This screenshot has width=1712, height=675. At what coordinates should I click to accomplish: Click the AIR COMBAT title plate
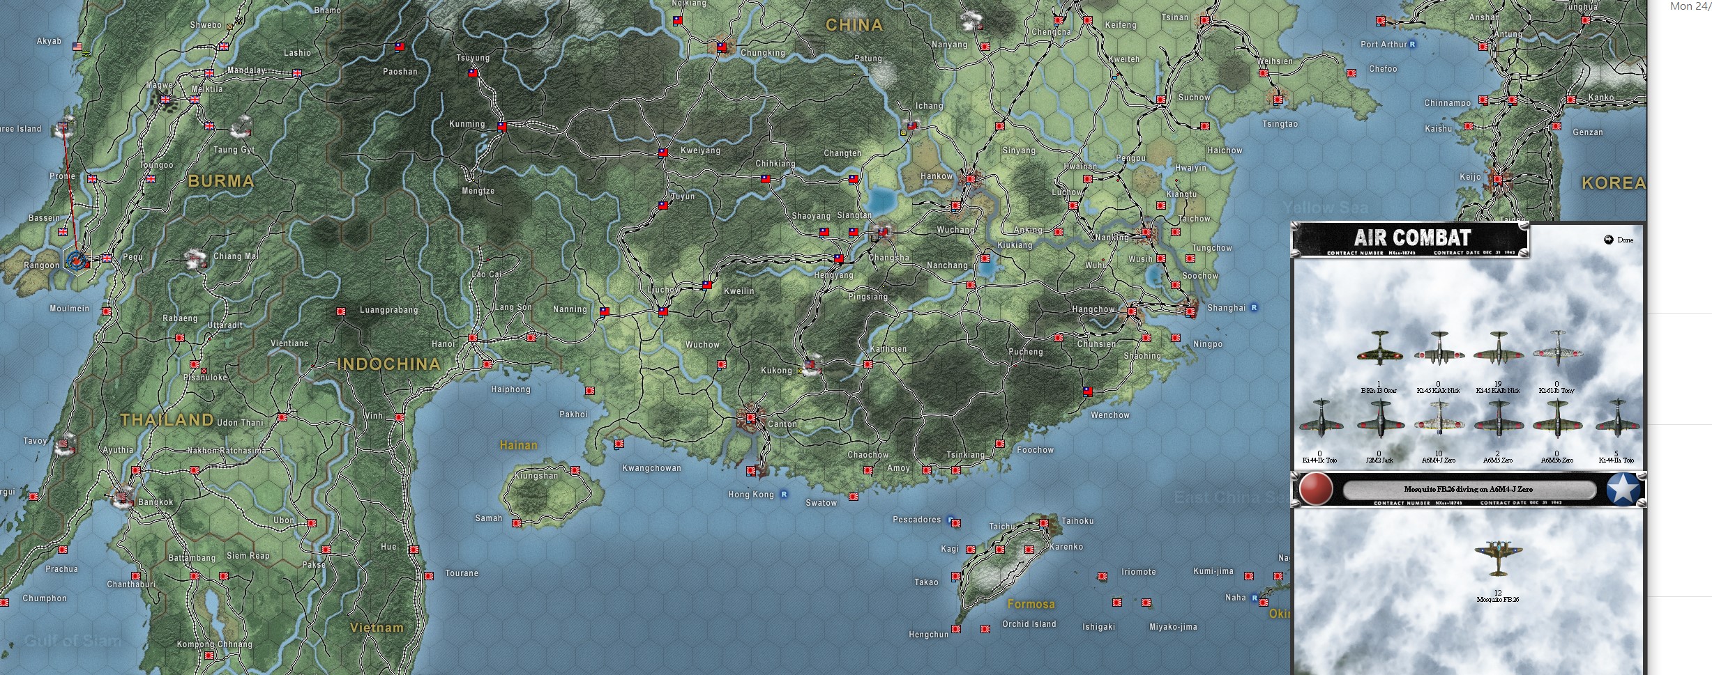pyautogui.click(x=1411, y=240)
